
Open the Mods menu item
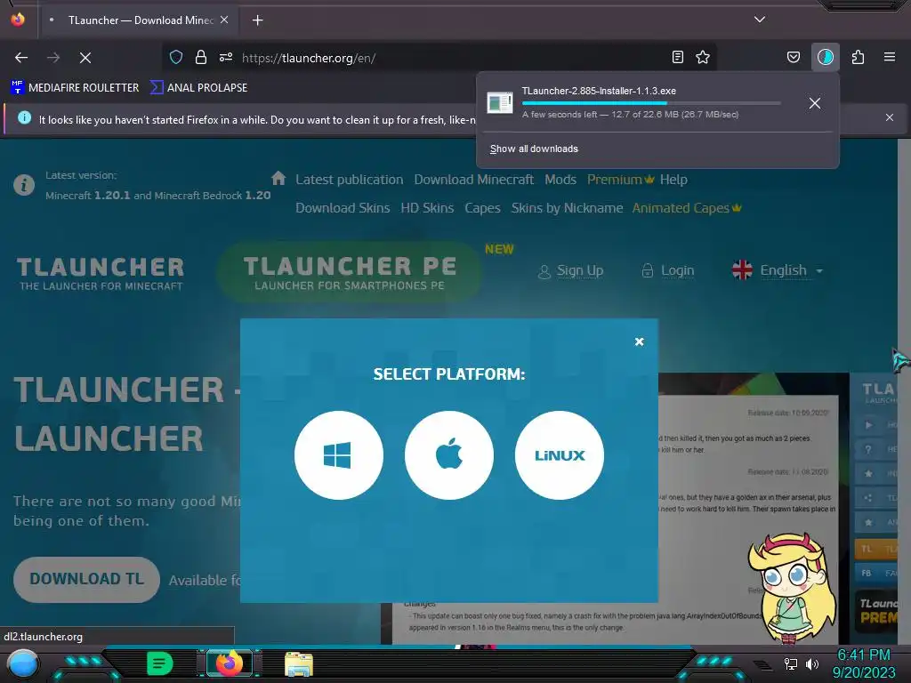point(560,180)
